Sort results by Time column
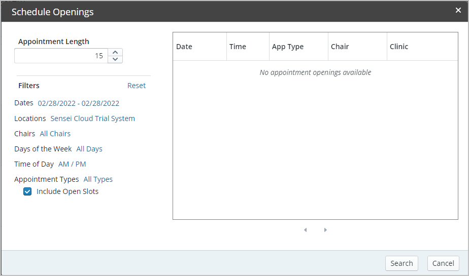469x276 pixels. point(238,47)
